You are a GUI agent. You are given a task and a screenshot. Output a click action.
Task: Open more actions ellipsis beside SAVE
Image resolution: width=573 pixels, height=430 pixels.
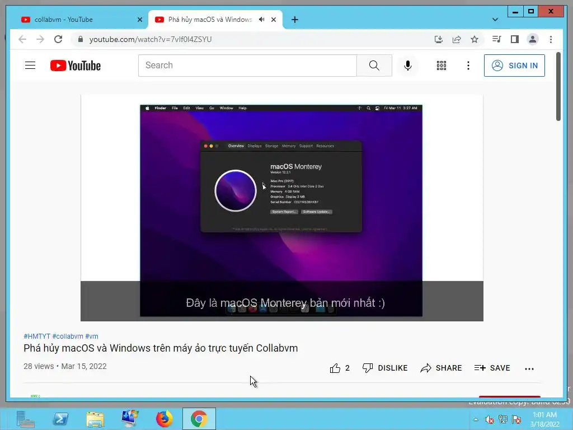529,368
